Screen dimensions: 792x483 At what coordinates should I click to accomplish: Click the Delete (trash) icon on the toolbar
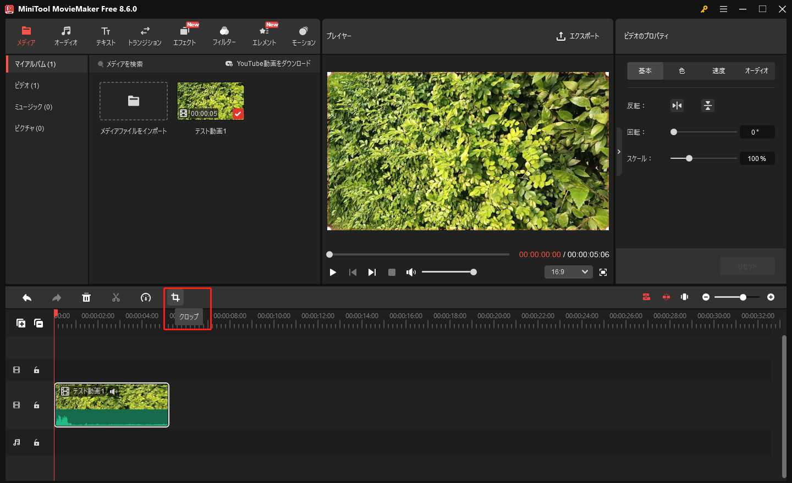pyautogui.click(x=86, y=297)
